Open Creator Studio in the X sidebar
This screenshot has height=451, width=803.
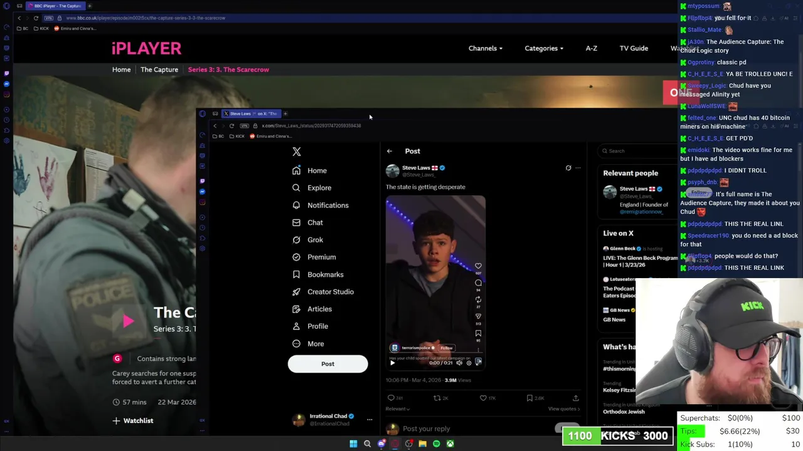point(322,292)
